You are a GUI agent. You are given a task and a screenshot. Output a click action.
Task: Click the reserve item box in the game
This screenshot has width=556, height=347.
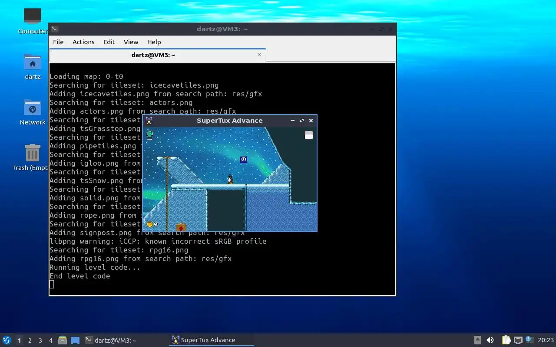[x=308, y=135]
